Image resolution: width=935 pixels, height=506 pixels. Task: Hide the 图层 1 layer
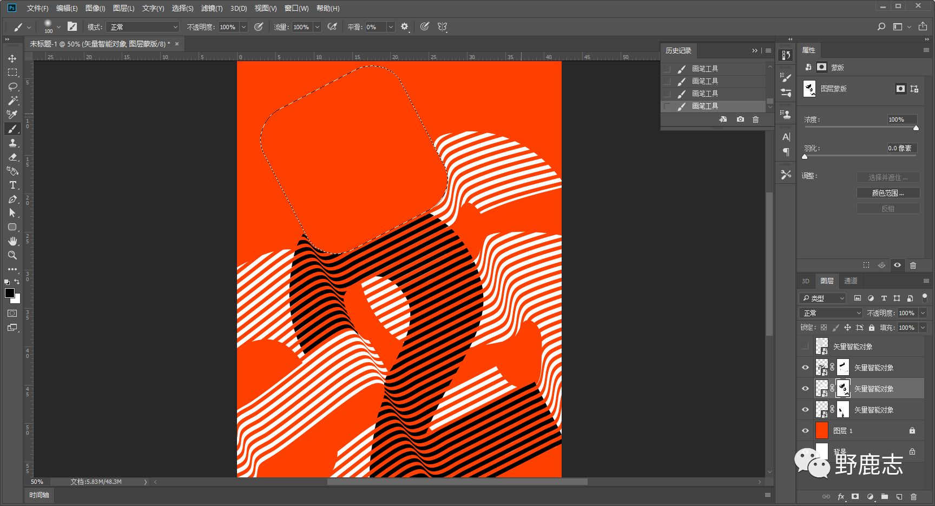coord(805,431)
